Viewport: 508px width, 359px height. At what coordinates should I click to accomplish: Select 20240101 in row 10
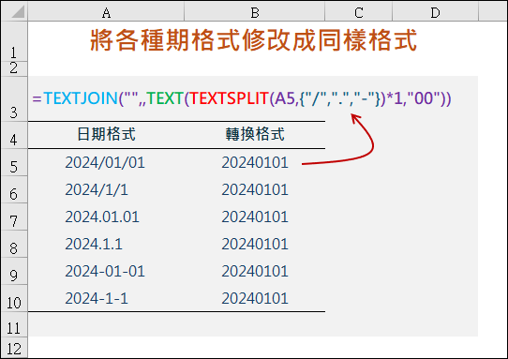tap(255, 298)
